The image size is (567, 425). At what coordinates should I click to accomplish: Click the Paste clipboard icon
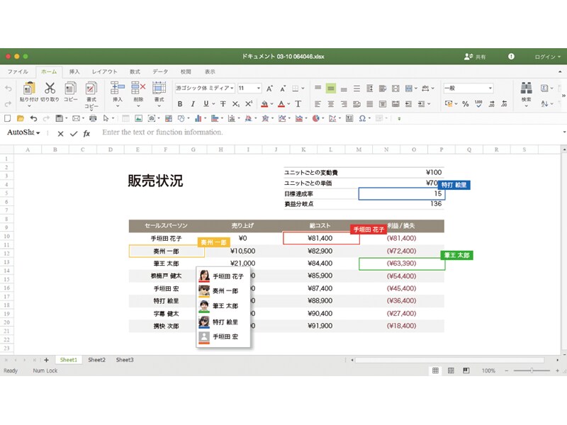pyautogui.click(x=29, y=89)
